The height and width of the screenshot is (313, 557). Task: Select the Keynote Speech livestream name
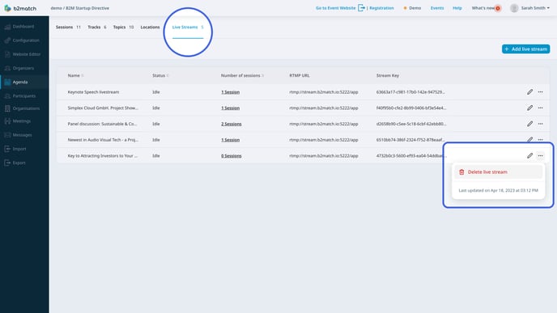[93, 92]
